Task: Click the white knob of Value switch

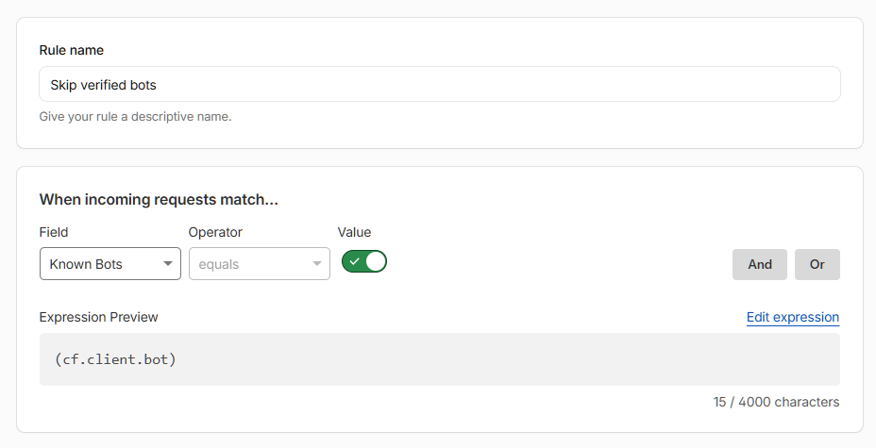Action: pyautogui.click(x=376, y=261)
